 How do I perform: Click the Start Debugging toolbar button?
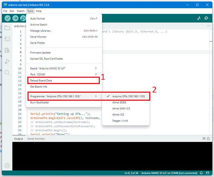tap(23, 18)
